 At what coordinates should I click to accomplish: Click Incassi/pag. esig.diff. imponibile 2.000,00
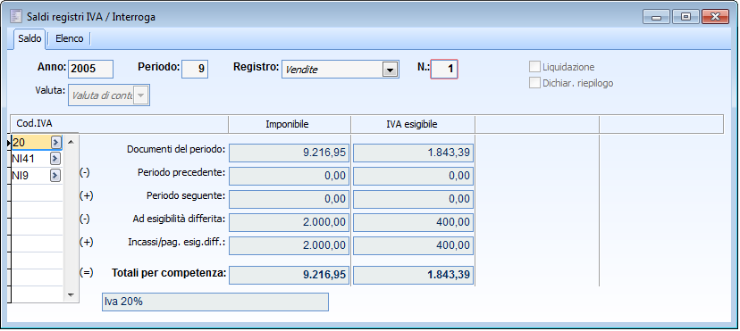coord(289,245)
